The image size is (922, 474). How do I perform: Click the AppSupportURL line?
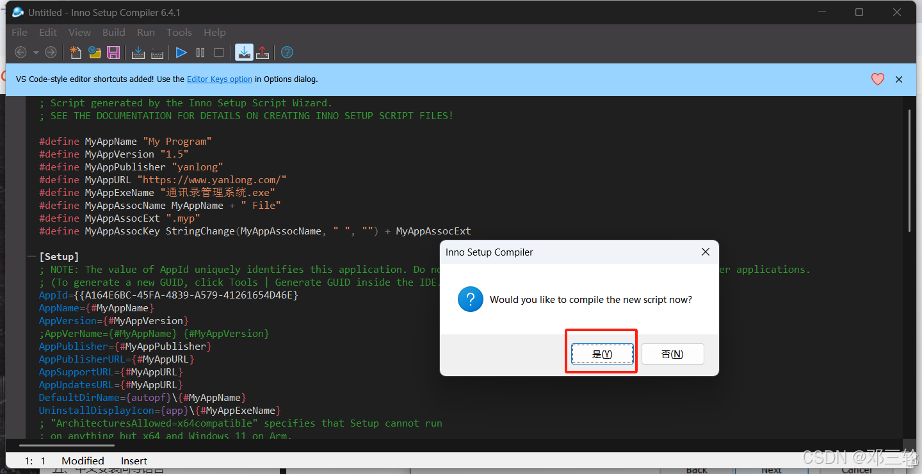111,372
